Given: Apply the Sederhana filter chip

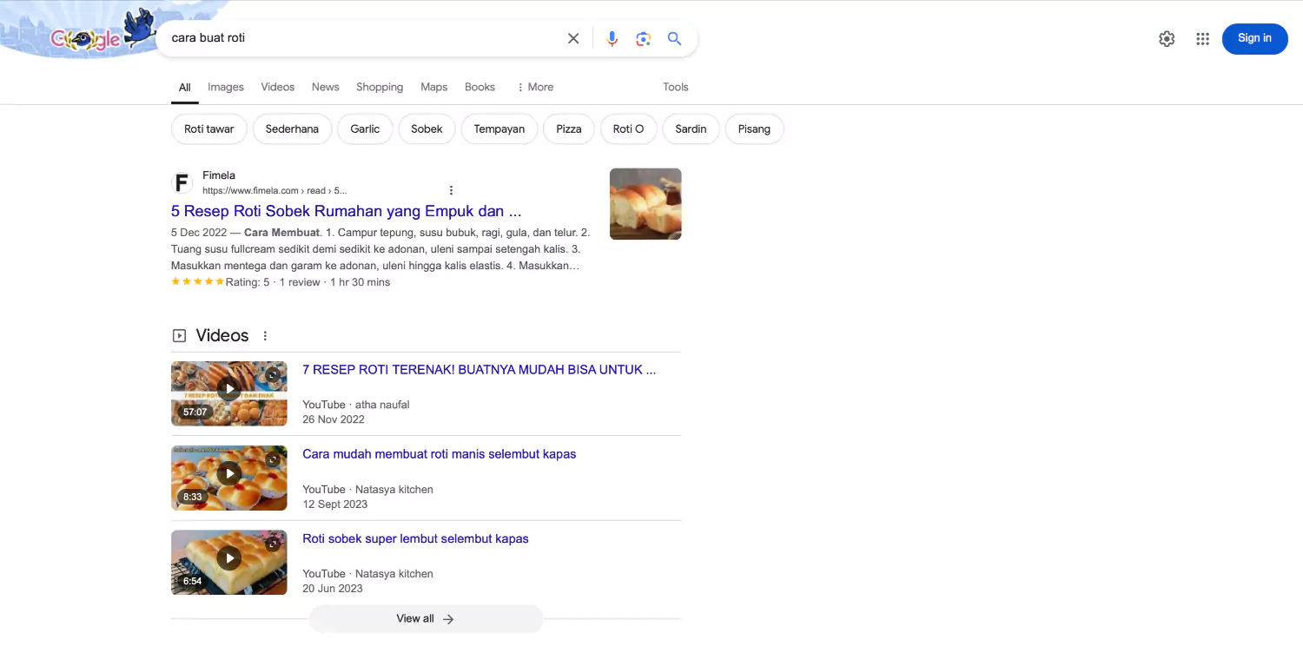Looking at the screenshot, I should [292, 129].
